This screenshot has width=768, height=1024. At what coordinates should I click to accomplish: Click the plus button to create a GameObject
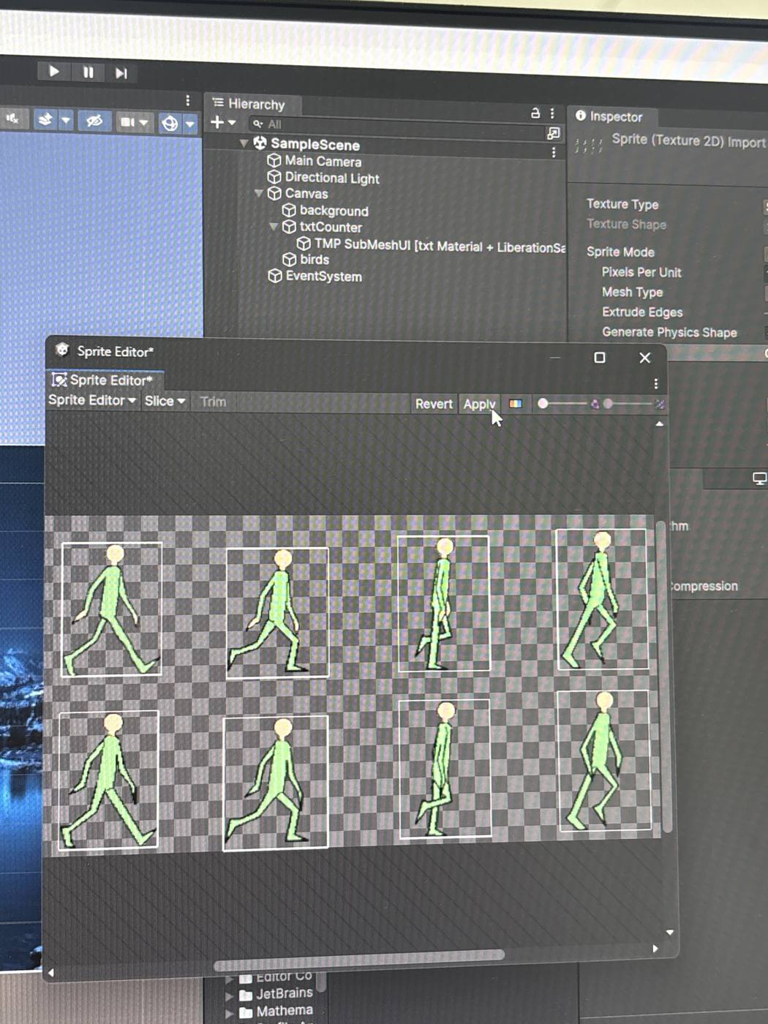(217, 122)
